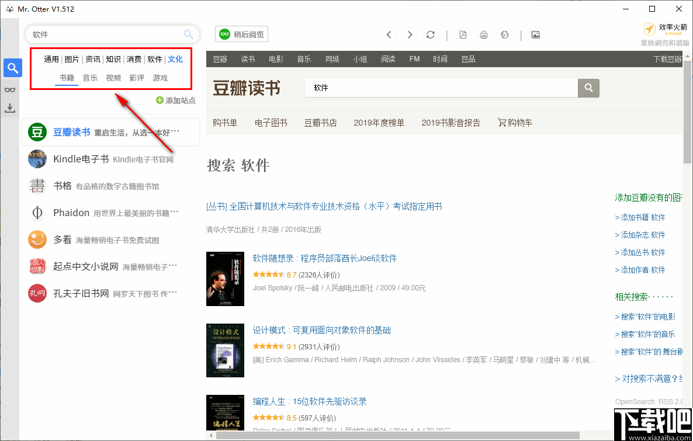Viewport: 693px width, 441px height.
Task: Click the 豆瓣读书 logo heading
Action: (x=247, y=88)
